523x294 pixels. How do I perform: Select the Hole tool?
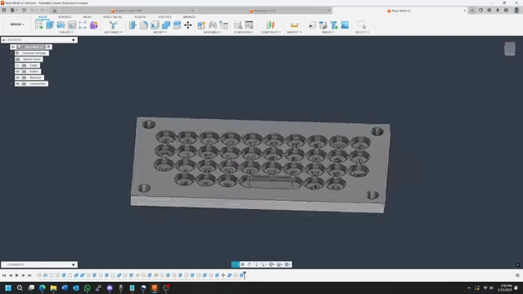click(x=72, y=25)
